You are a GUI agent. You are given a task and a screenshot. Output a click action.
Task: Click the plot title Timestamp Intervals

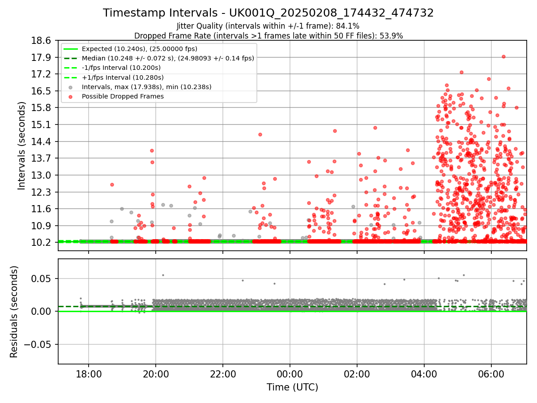click(268, 13)
